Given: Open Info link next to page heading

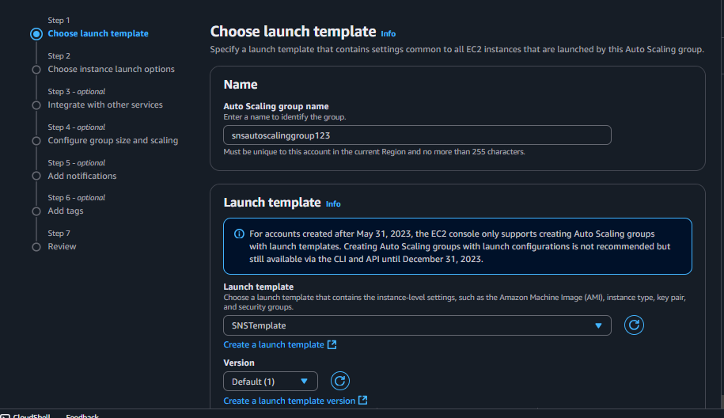Looking at the screenshot, I should point(388,34).
